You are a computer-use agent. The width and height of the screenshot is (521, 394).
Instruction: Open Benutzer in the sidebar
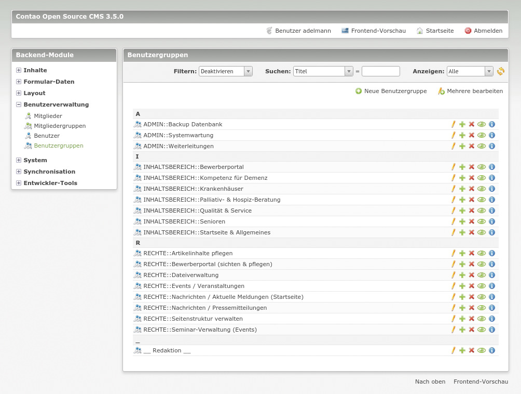[47, 136]
